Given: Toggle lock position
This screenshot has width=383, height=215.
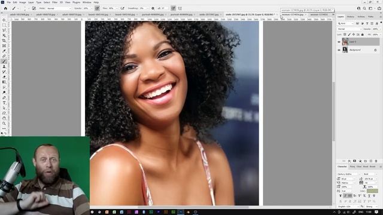Looking at the screenshot, I should pyautogui.click(x=354, y=35).
